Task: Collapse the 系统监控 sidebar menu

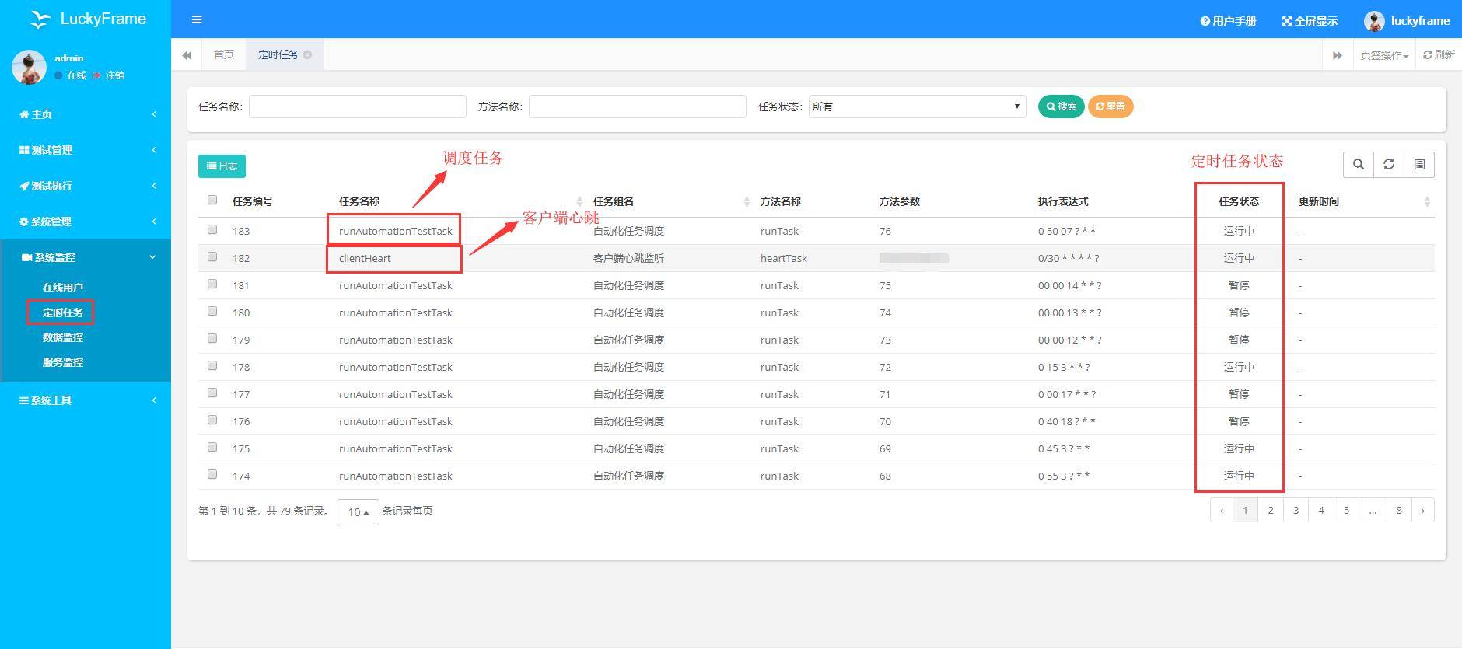Action: [x=86, y=257]
